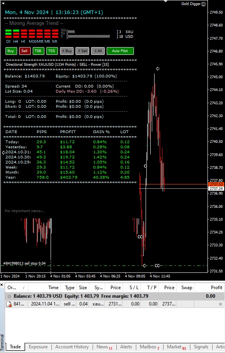Open the Alerts tab

126,347
